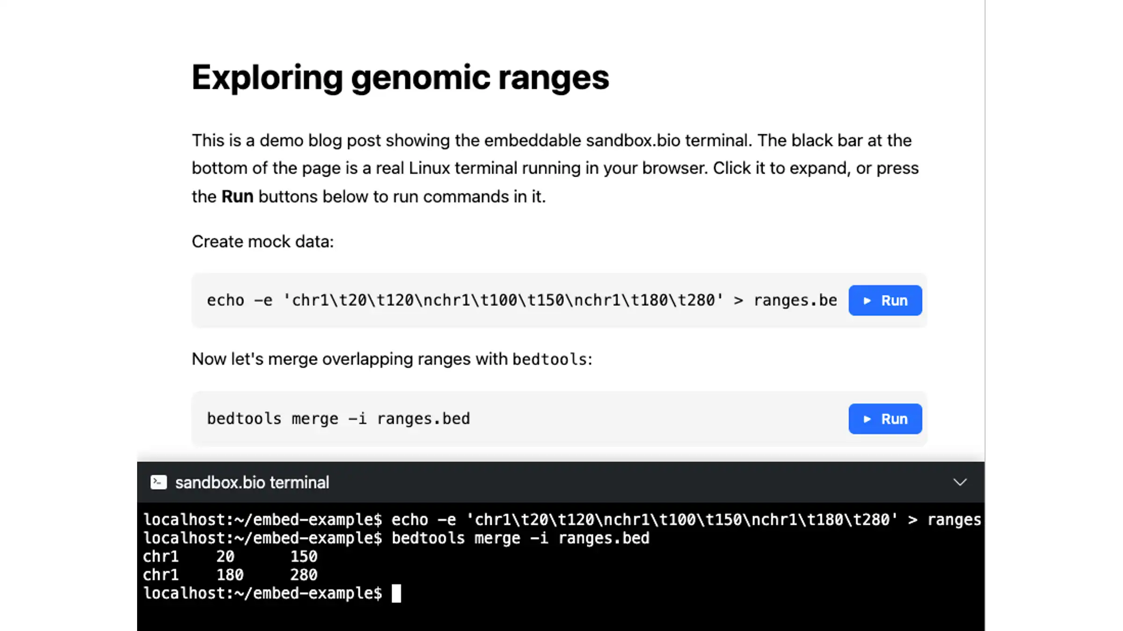Screen dimensions: 1123x631
Task: Click the echo command line inside the terminal
Action: tap(562, 520)
